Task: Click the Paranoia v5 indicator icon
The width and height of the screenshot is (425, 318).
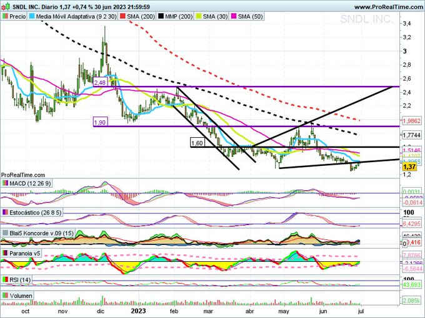Action: pyautogui.click(x=5, y=253)
